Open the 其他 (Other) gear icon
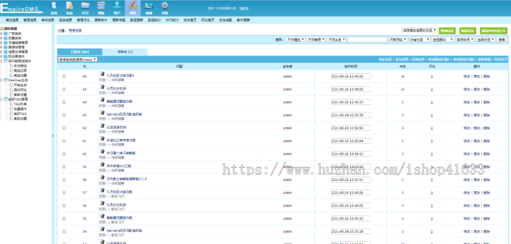 (164, 7)
